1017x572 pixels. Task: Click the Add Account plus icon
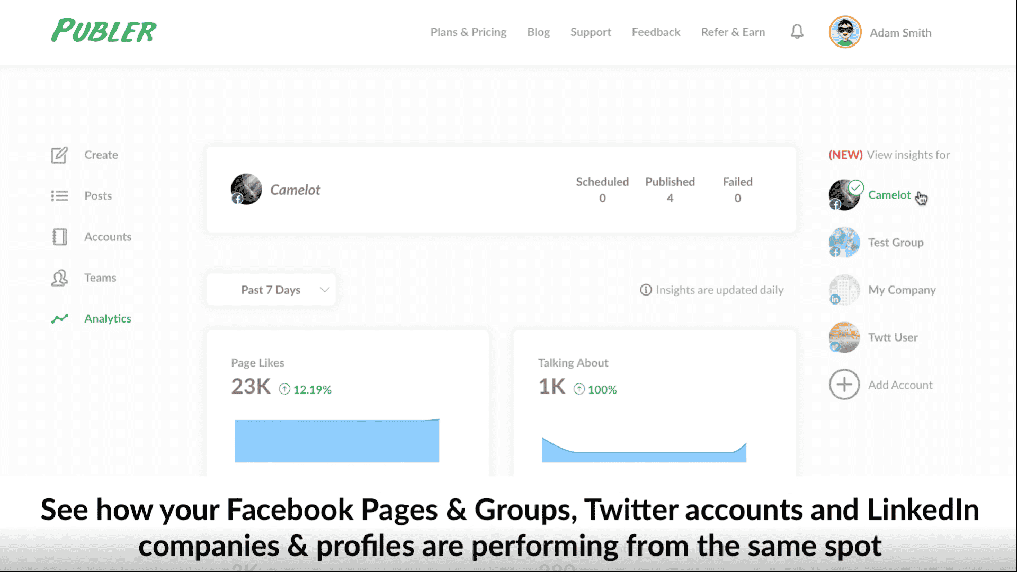844,385
